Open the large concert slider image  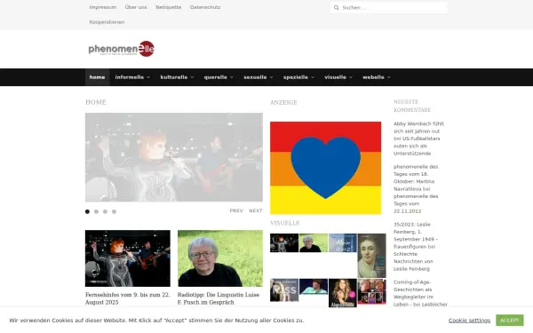click(x=174, y=157)
